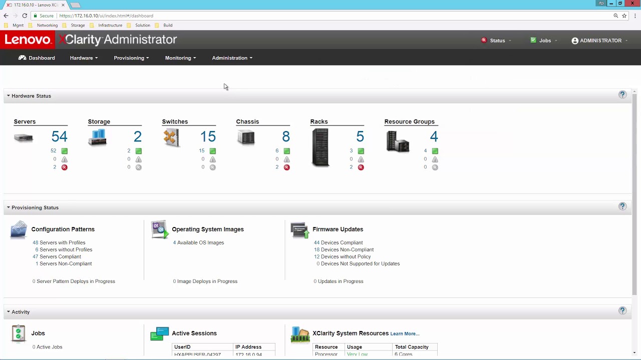Click the Racks tower icon
Image resolution: width=641 pixels, height=360 pixels.
[x=320, y=147]
